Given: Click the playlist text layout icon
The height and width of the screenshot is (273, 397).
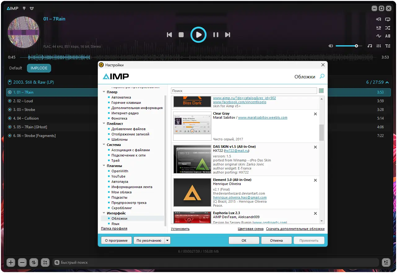Looking at the screenshot, I should point(388,46).
